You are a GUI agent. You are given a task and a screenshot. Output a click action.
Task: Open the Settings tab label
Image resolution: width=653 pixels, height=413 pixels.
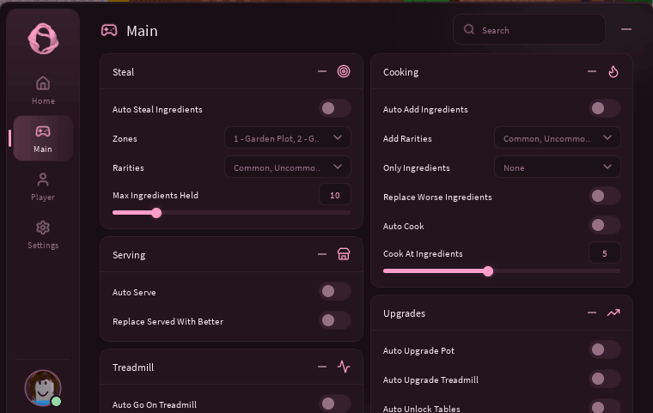(x=43, y=246)
